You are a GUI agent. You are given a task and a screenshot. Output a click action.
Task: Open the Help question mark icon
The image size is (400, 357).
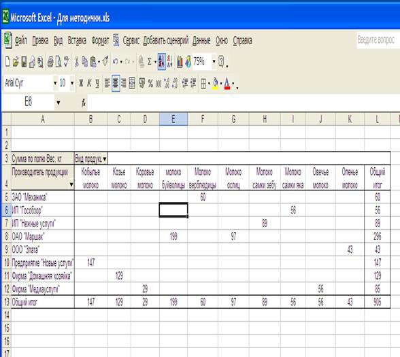point(222,61)
